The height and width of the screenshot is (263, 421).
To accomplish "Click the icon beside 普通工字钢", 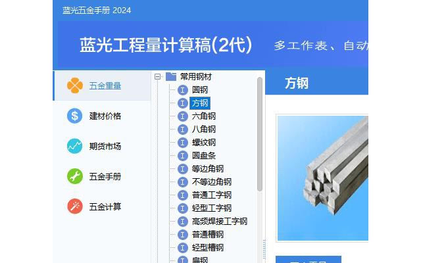I will tap(183, 195).
